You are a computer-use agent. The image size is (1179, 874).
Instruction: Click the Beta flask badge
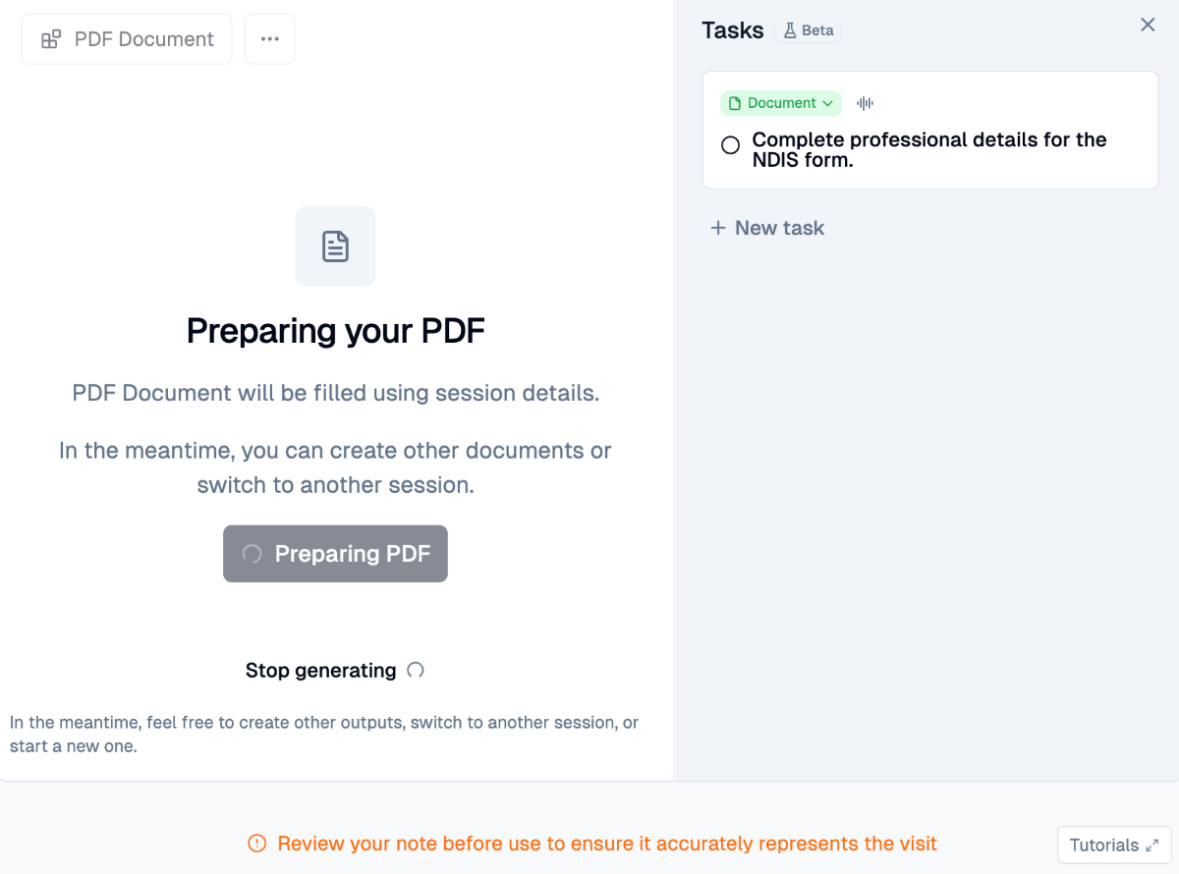coord(809,30)
